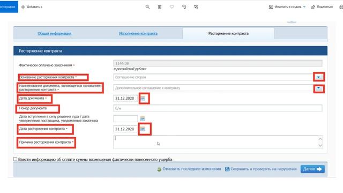Click 'Отменить последние изменения' link
The width and height of the screenshot is (343, 193).
point(189,169)
